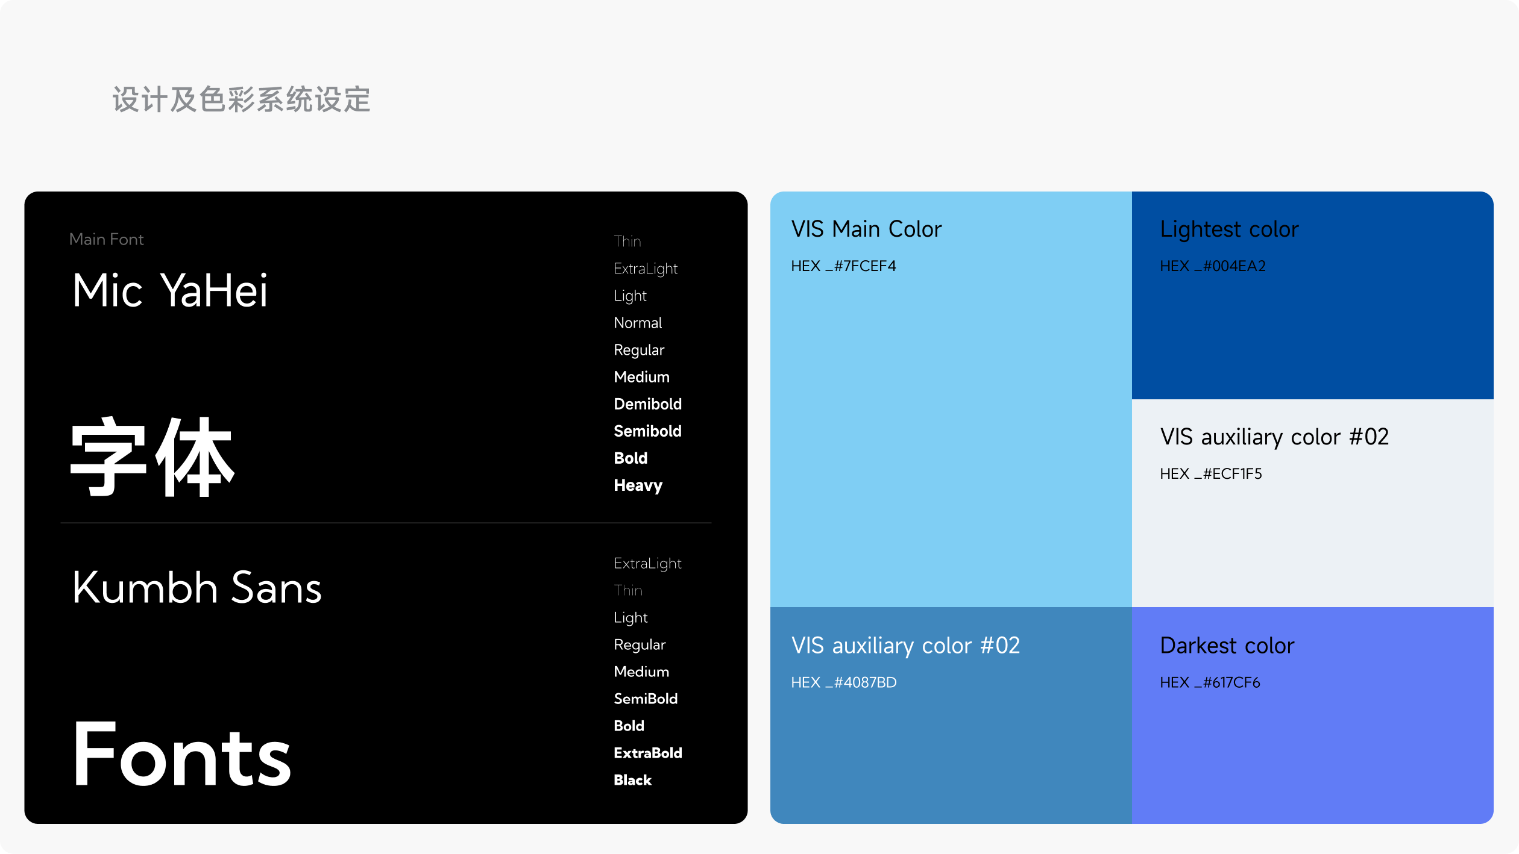Image resolution: width=1519 pixels, height=854 pixels.
Task: Click the dark blue #004EA2 swatch
Action: click(1312, 331)
